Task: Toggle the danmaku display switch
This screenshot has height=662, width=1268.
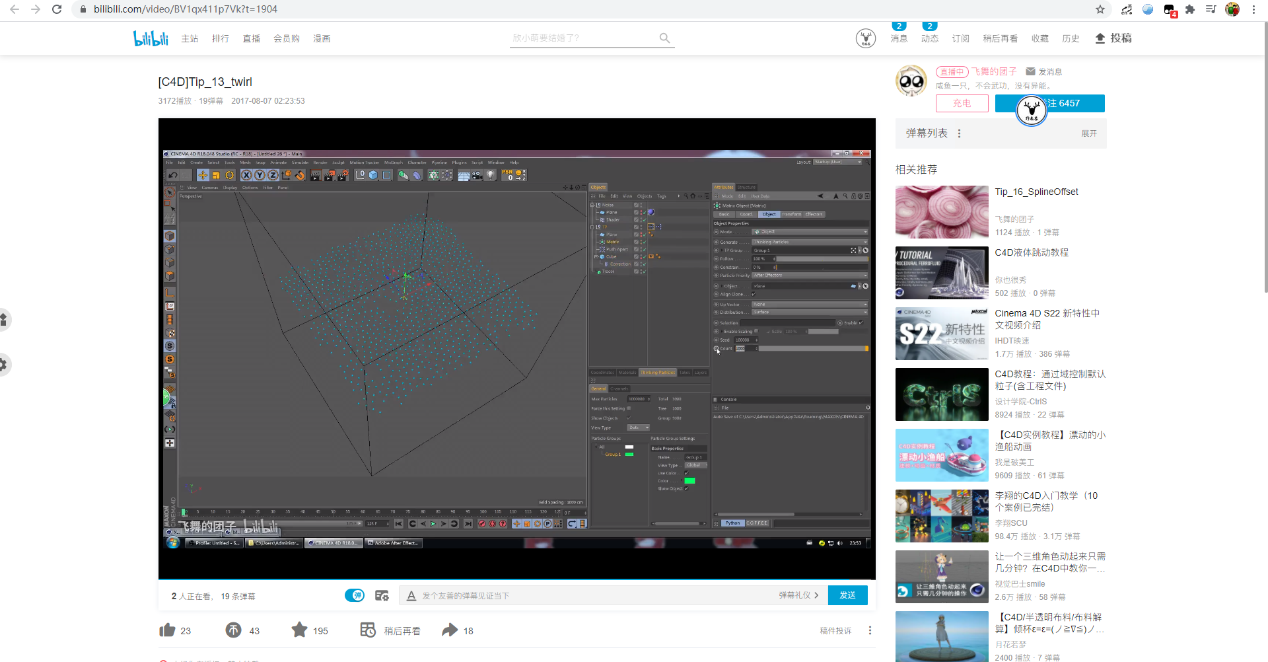Action: (355, 596)
